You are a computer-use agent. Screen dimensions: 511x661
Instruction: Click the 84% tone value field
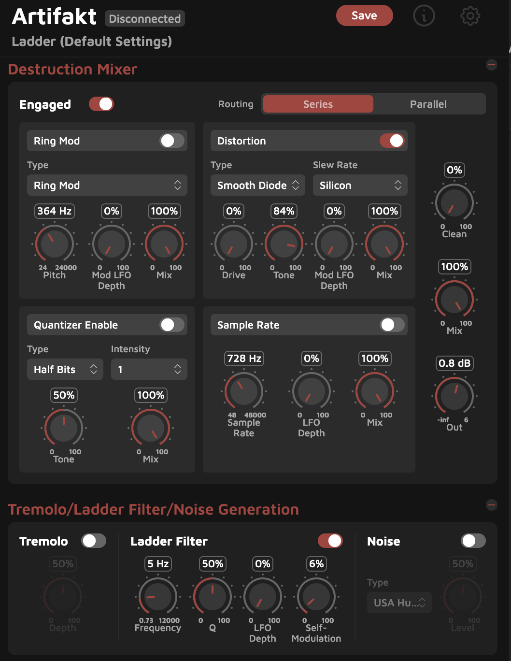pyautogui.click(x=284, y=211)
